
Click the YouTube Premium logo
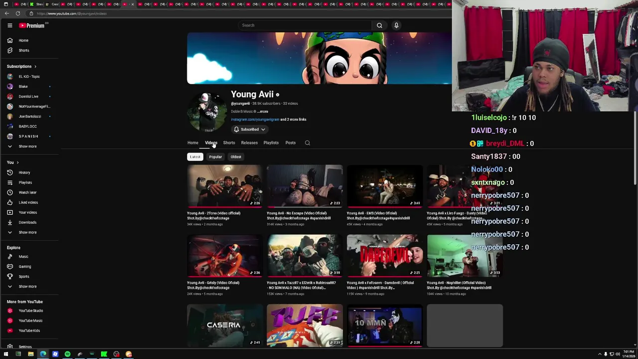click(x=33, y=25)
